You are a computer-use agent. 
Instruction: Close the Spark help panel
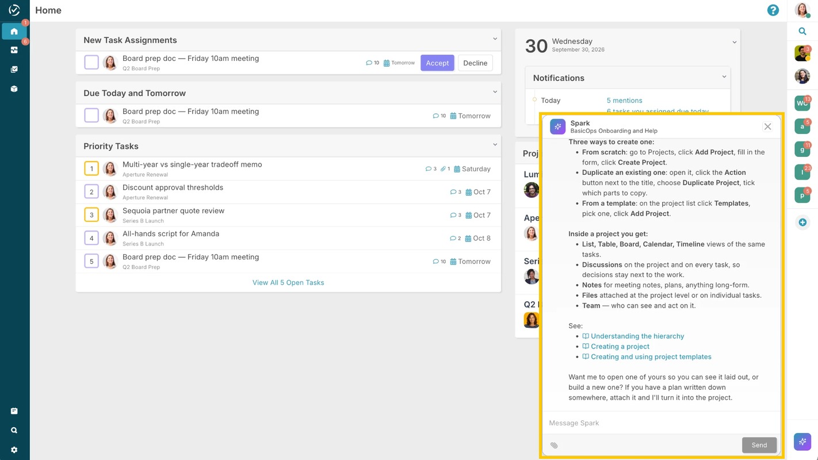(x=767, y=126)
